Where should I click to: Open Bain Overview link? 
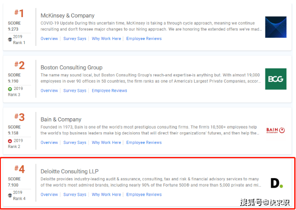tap(49, 143)
